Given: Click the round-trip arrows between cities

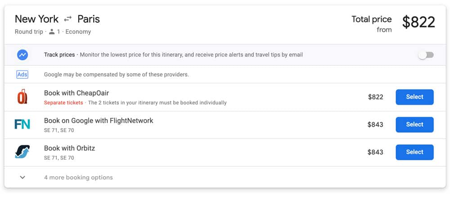Looking at the screenshot, I should [68, 19].
